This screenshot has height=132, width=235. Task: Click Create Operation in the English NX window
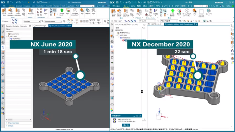pyautogui.click(x=18, y=12)
